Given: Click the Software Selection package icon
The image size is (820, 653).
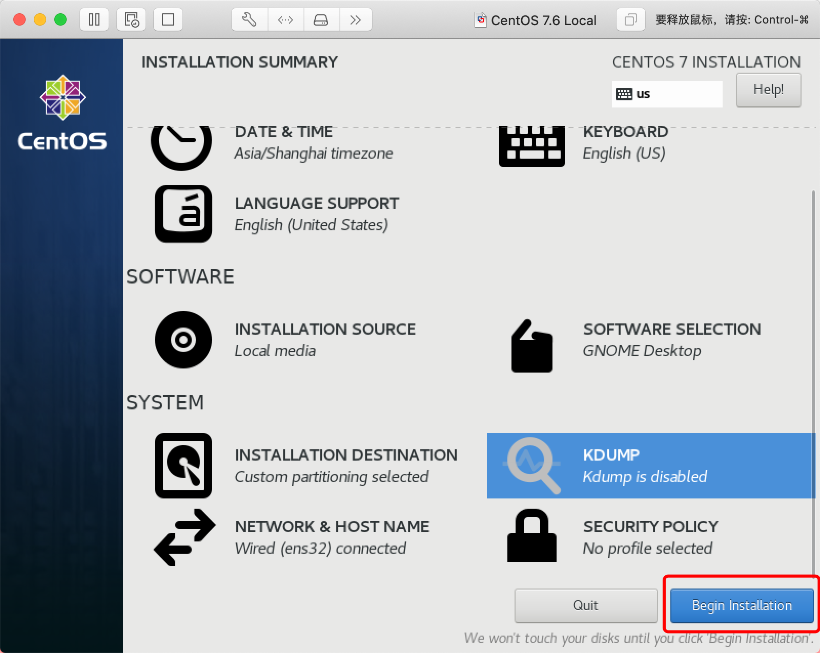Looking at the screenshot, I should pyautogui.click(x=532, y=346).
